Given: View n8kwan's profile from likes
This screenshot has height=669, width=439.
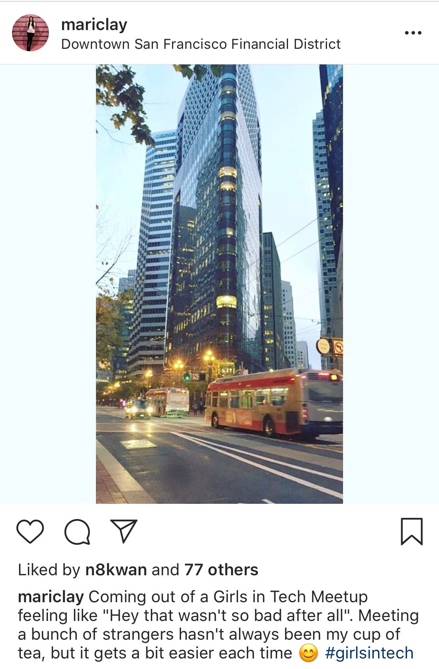Looking at the screenshot, I should (116, 570).
